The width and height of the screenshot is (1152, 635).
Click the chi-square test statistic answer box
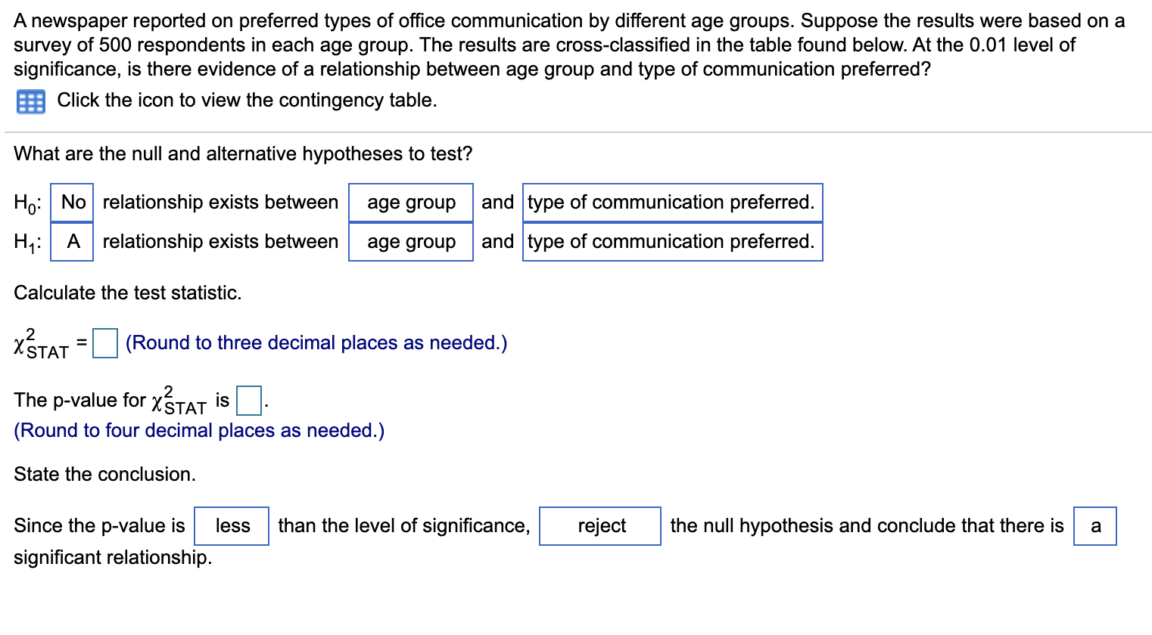click(104, 342)
